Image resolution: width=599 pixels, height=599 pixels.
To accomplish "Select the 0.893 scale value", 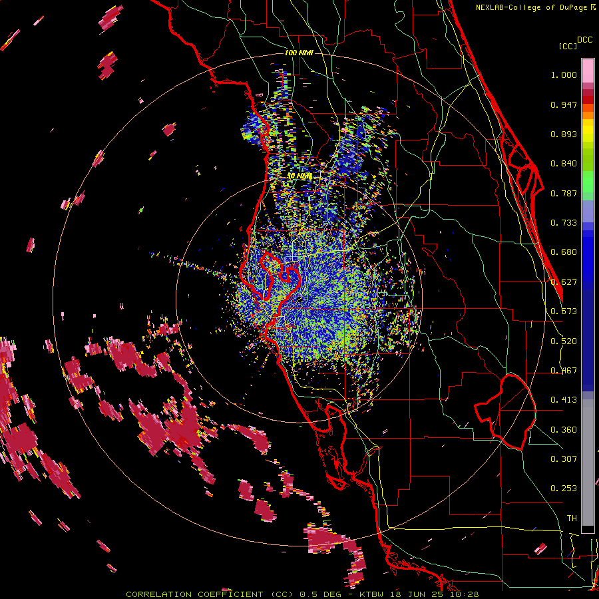I will point(564,134).
